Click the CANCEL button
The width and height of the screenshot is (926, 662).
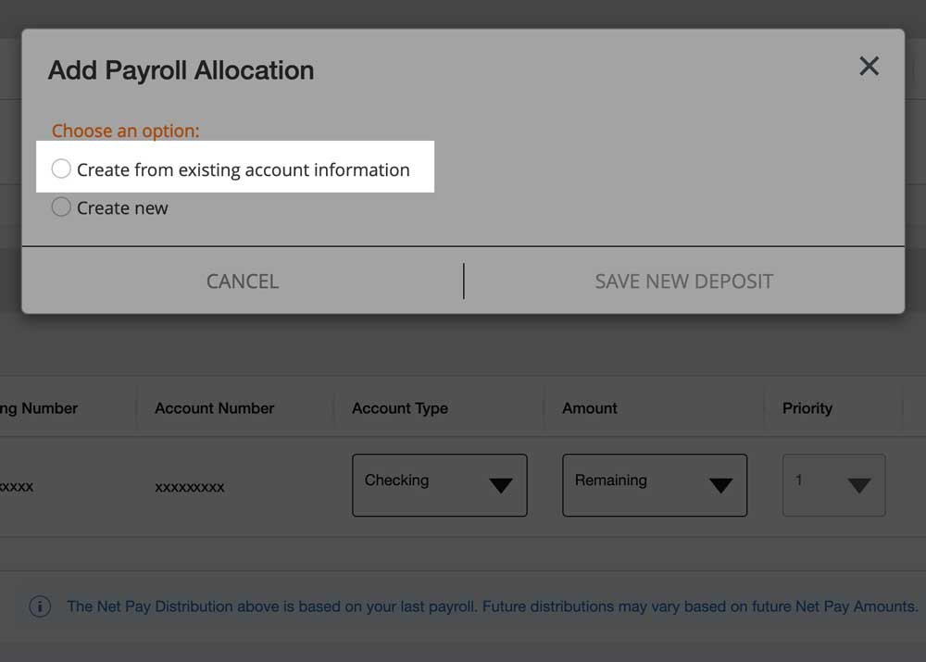[x=242, y=281]
